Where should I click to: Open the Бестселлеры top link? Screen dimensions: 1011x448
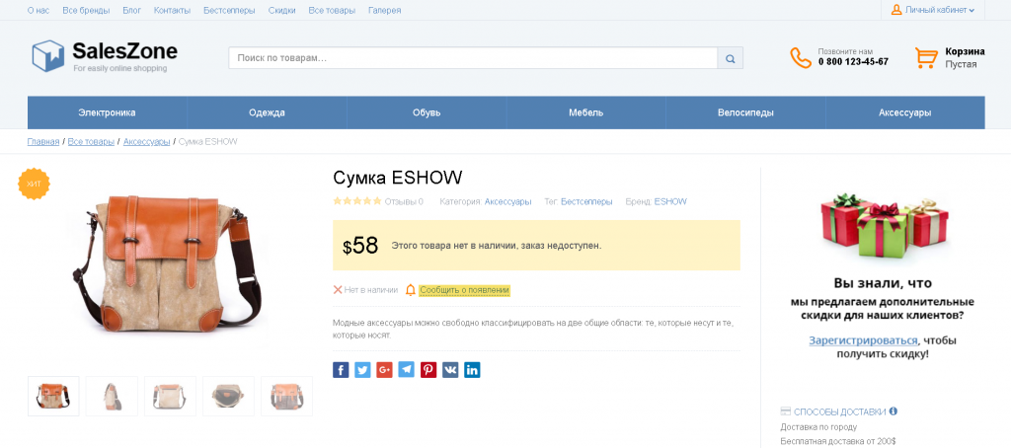(229, 10)
